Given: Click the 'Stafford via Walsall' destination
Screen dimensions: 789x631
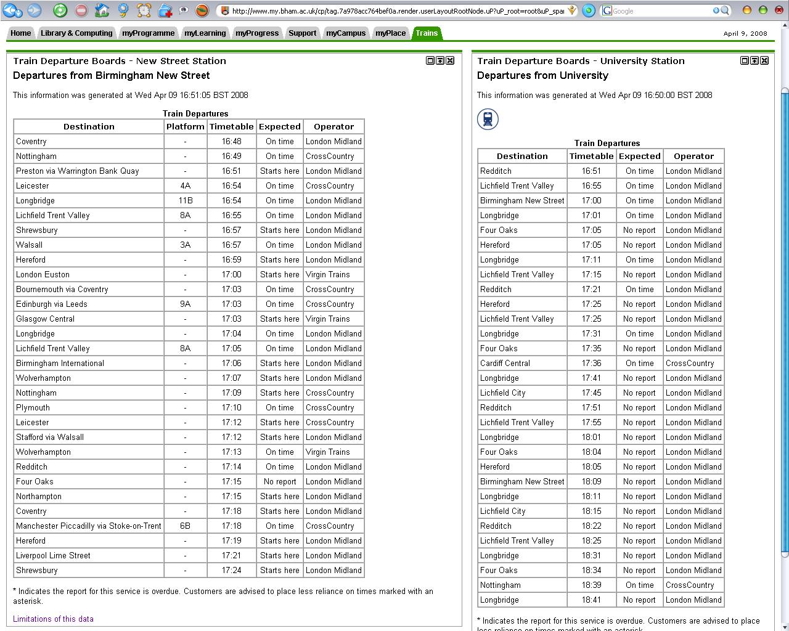Looking at the screenshot, I should click(50, 437).
